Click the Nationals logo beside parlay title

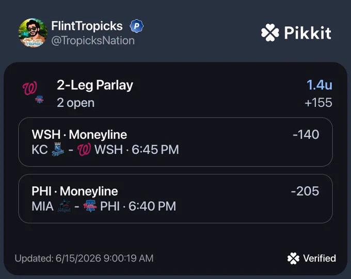pyautogui.click(x=30, y=88)
